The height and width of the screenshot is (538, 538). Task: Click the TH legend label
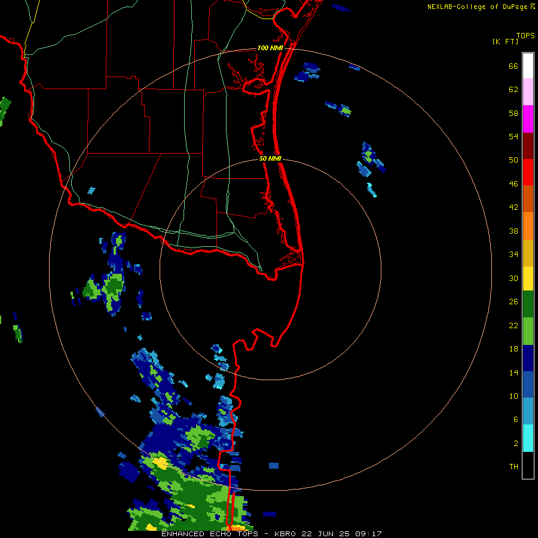click(x=513, y=467)
